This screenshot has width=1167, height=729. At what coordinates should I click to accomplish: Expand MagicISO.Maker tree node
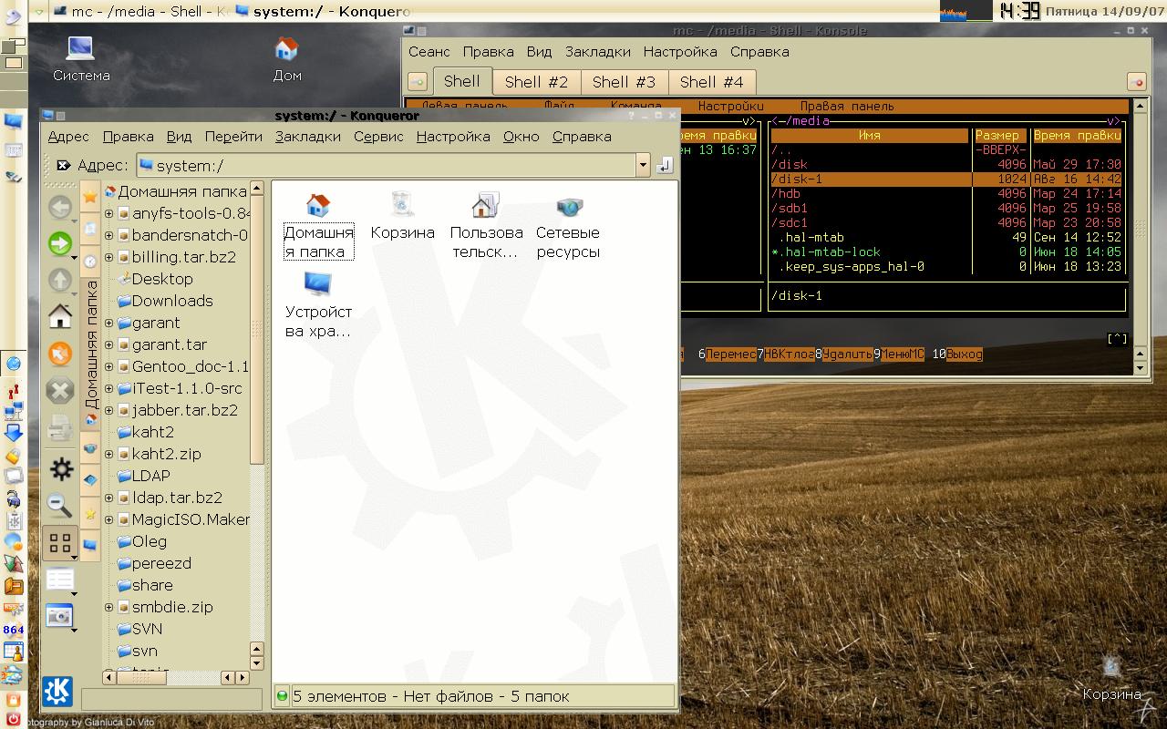tap(108, 519)
